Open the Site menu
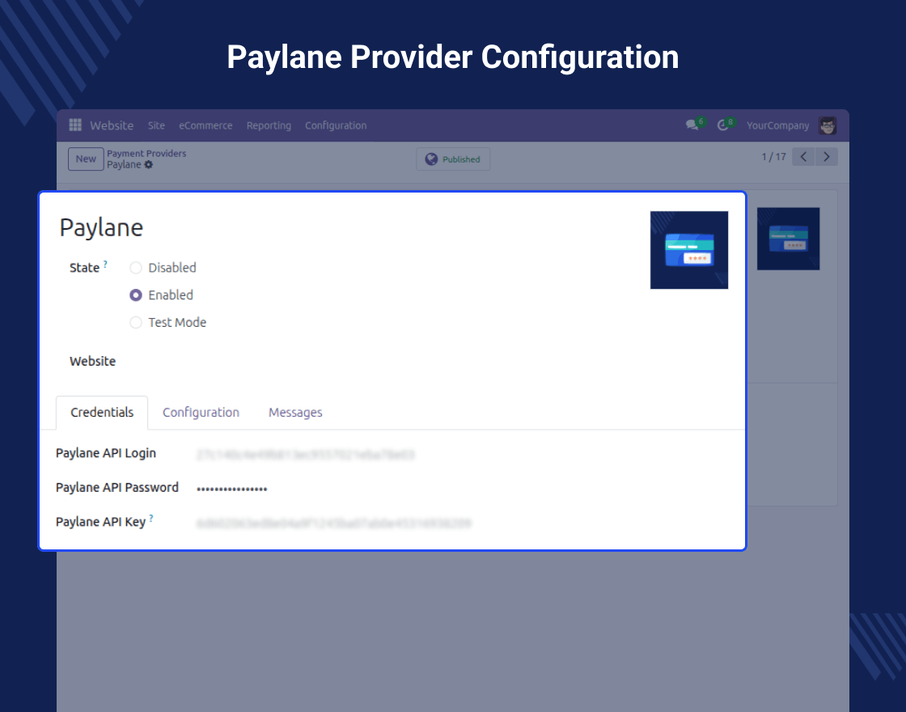Screen dimensions: 906x712 tap(156, 125)
